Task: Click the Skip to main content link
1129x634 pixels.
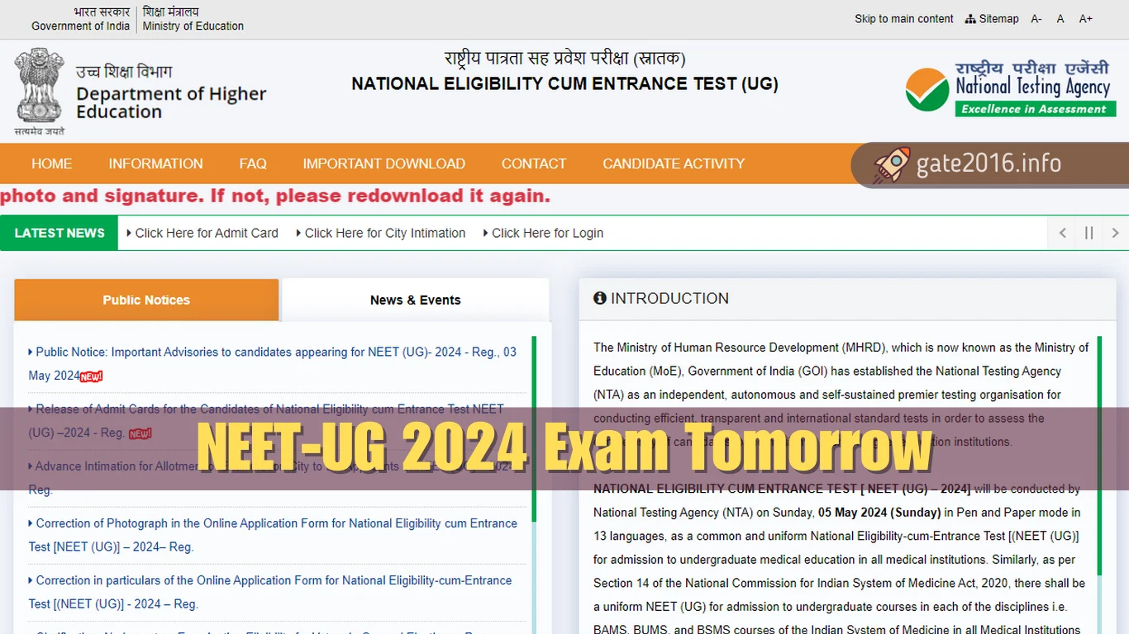Action: pos(903,18)
